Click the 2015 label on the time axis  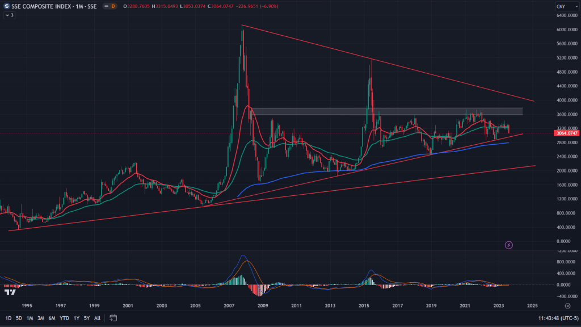(x=364, y=305)
